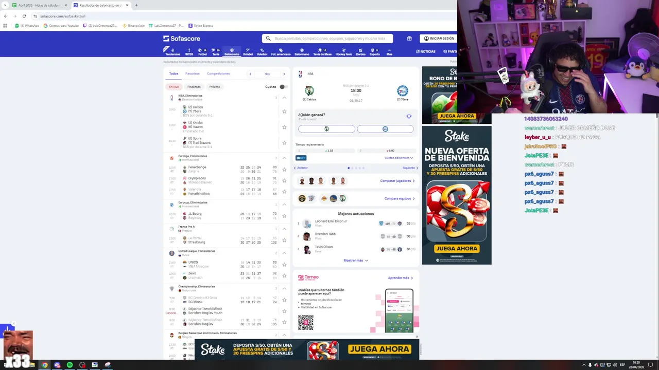
Task: Collapse the Championship, Eliminatorias section
Action: [x=284, y=288]
